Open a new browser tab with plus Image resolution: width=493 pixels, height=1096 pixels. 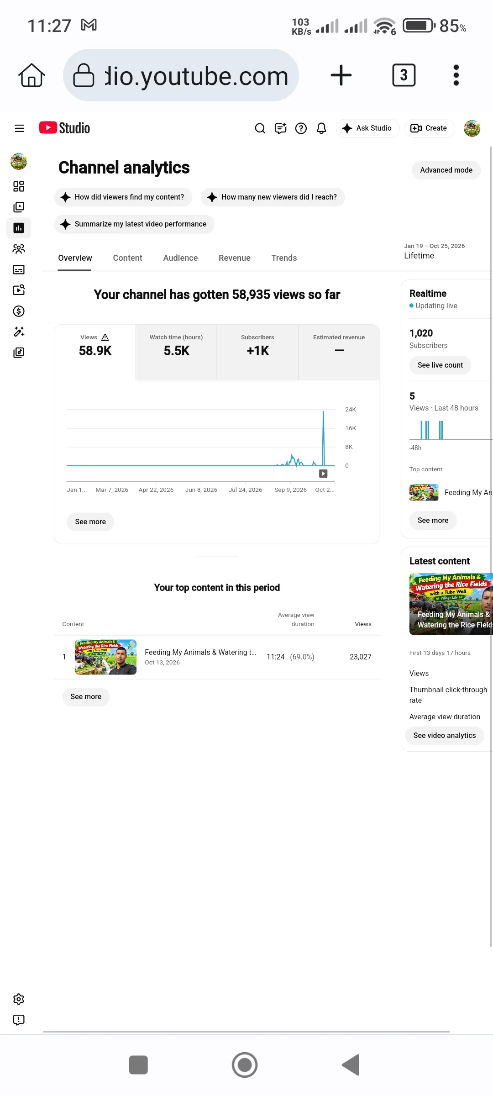(x=341, y=75)
